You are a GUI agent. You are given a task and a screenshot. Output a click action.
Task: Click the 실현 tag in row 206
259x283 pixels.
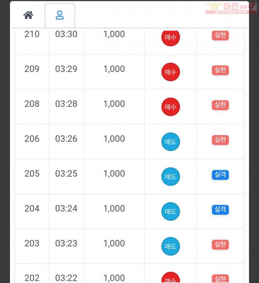[220, 140]
